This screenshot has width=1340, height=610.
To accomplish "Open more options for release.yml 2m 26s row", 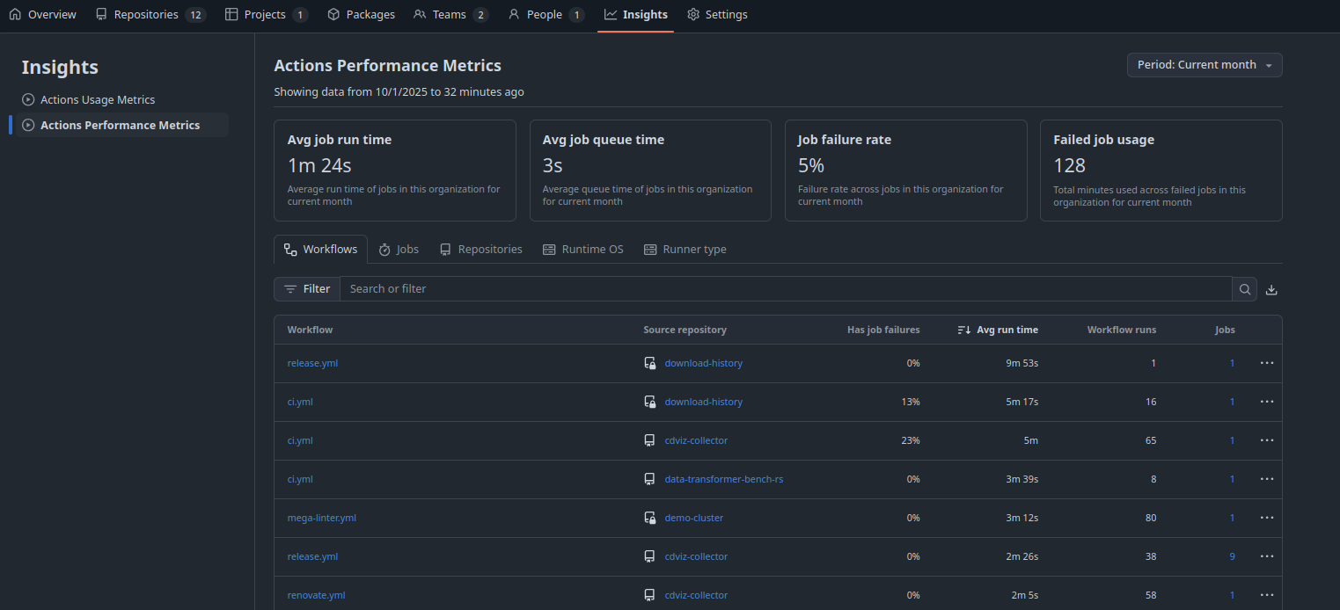I will tap(1267, 556).
